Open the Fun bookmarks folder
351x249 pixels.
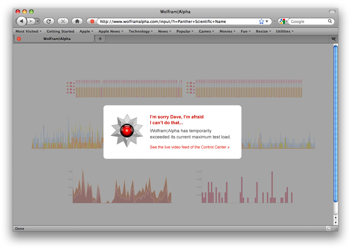click(246, 31)
